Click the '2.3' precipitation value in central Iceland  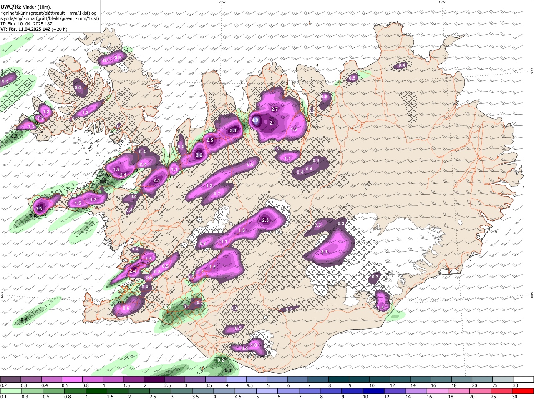(265, 220)
